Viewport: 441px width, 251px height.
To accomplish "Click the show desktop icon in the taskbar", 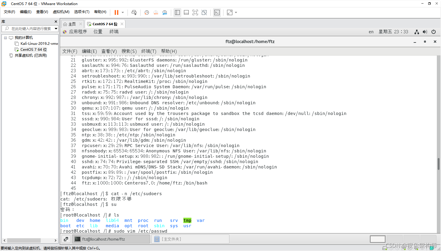I will tap(66, 239).
